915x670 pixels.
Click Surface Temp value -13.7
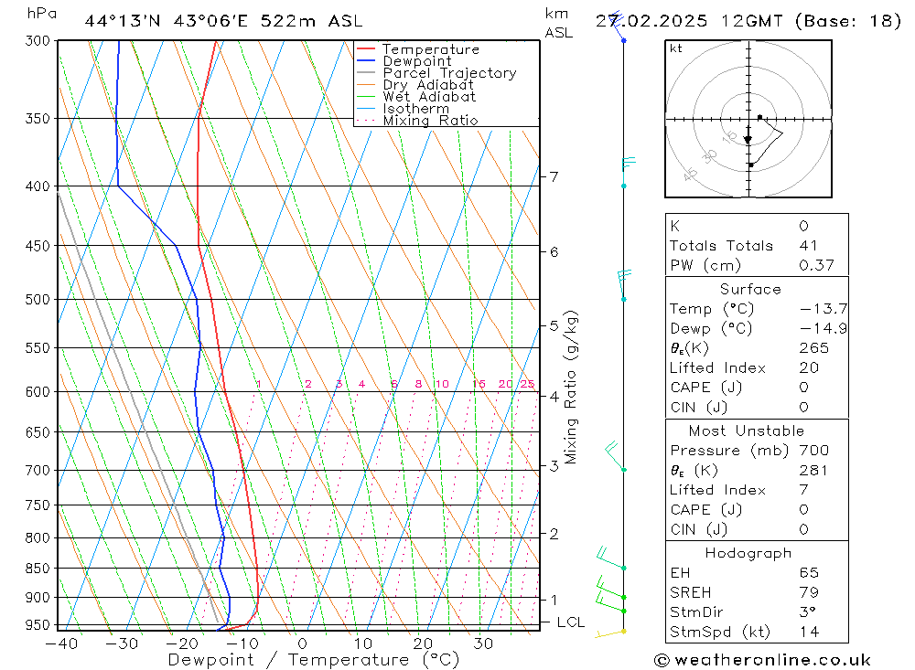click(823, 308)
